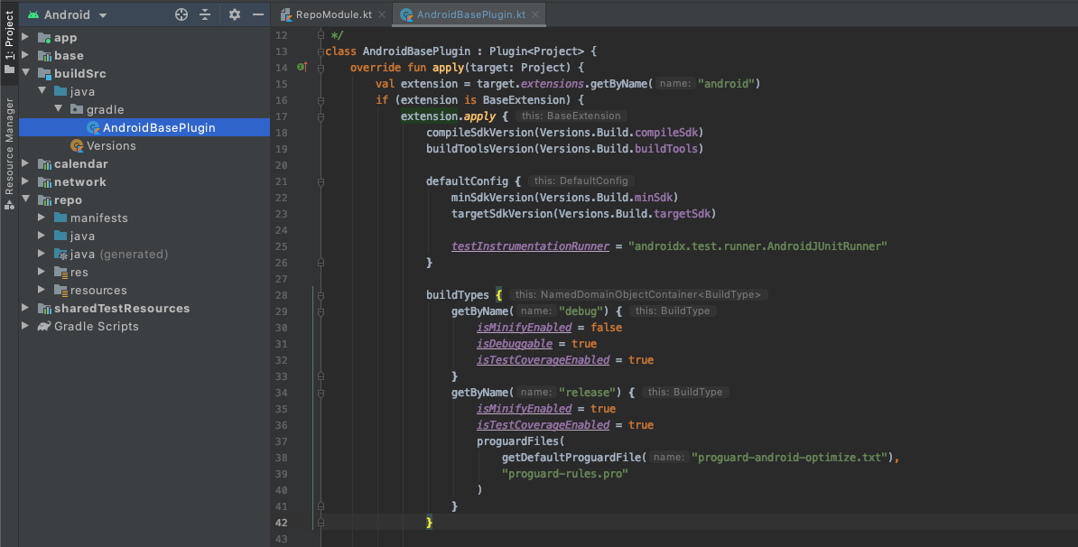Expand the app module

pos(25,37)
